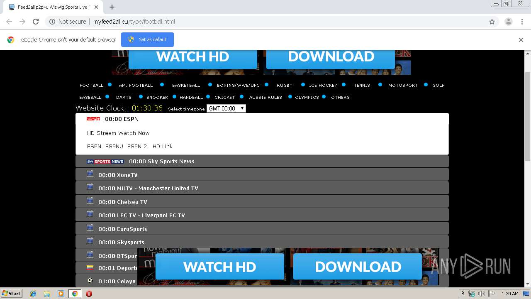
Task: Open the Chrome three-dot menu
Action: pos(522,22)
